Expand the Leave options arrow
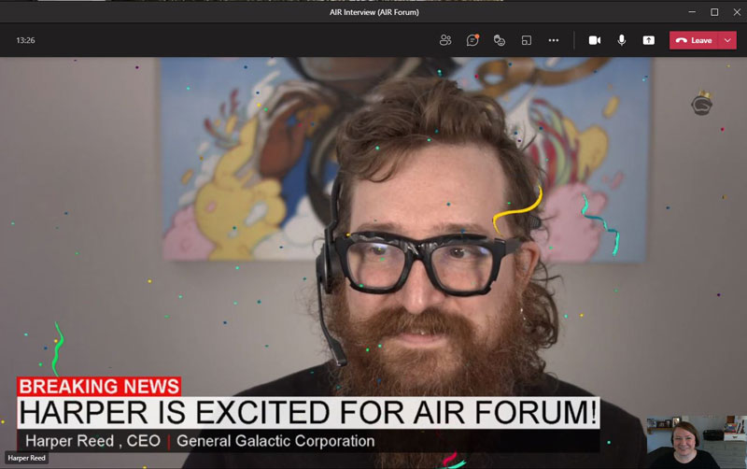 [x=727, y=40]
